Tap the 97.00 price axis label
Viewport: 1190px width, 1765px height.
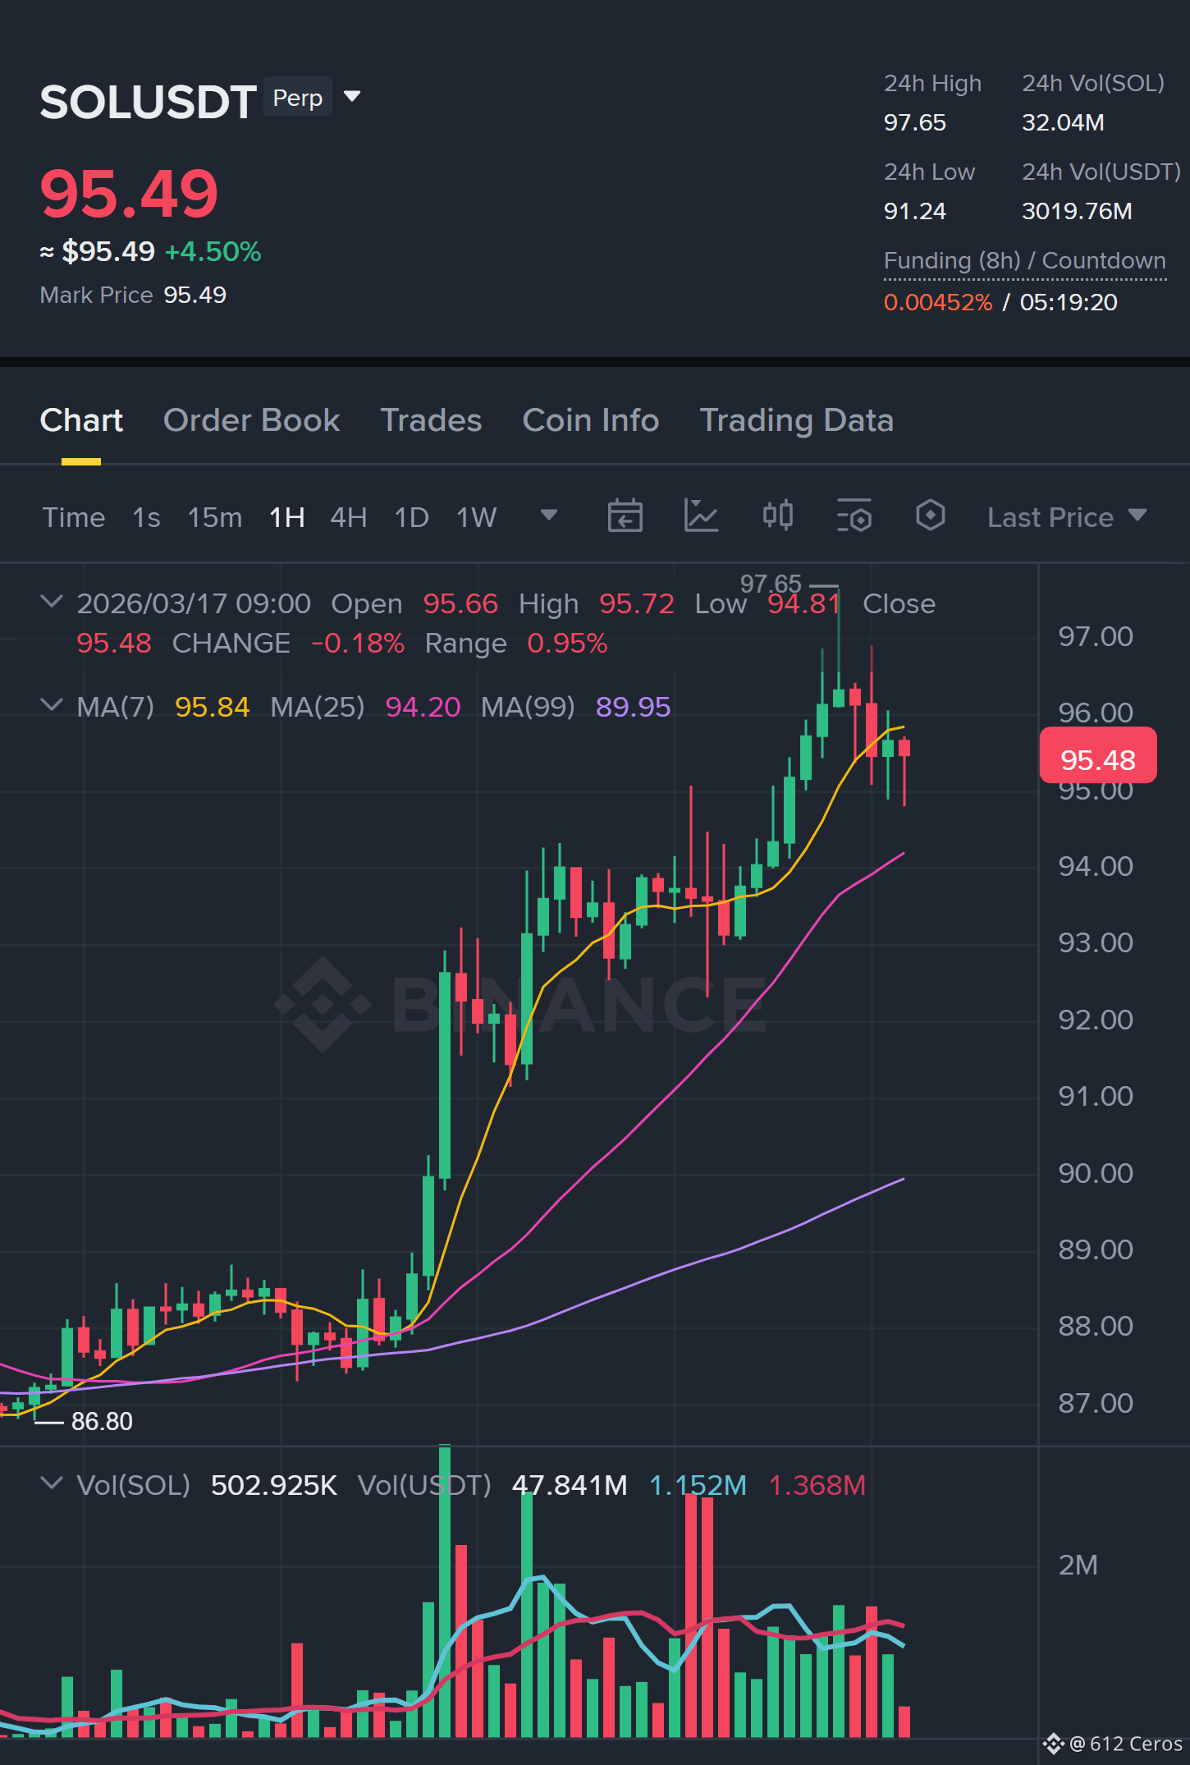[1095, 636]
